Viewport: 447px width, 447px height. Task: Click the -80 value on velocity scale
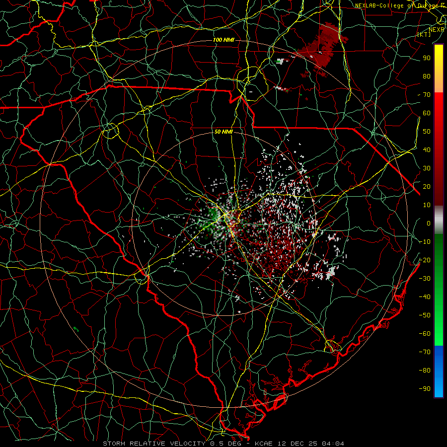pos(425,371)
